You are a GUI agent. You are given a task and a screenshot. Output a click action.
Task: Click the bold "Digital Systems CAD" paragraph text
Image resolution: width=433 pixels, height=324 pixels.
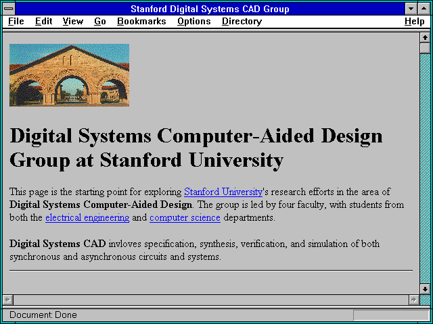point(58,244)
